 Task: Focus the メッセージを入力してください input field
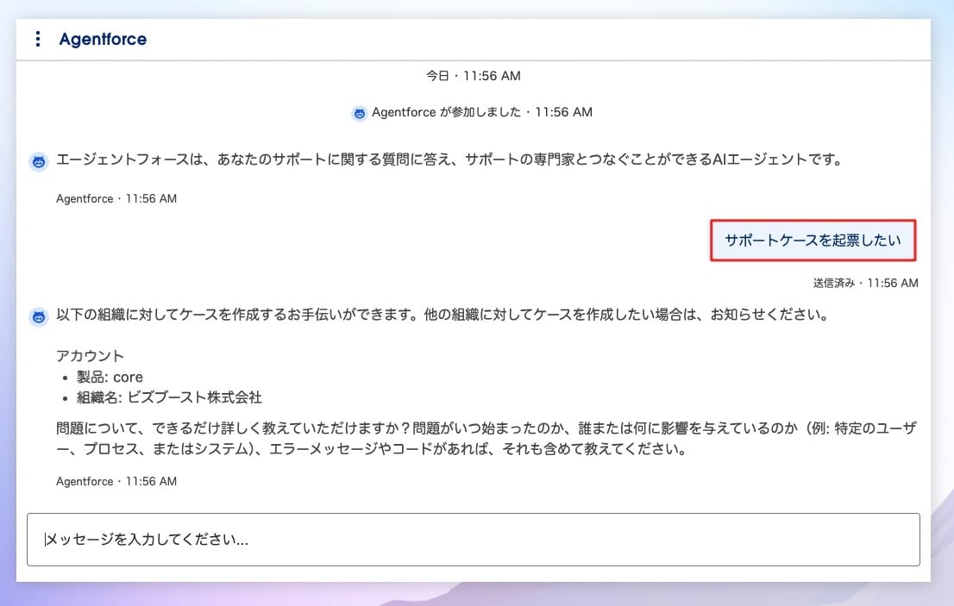coord(474,539)
